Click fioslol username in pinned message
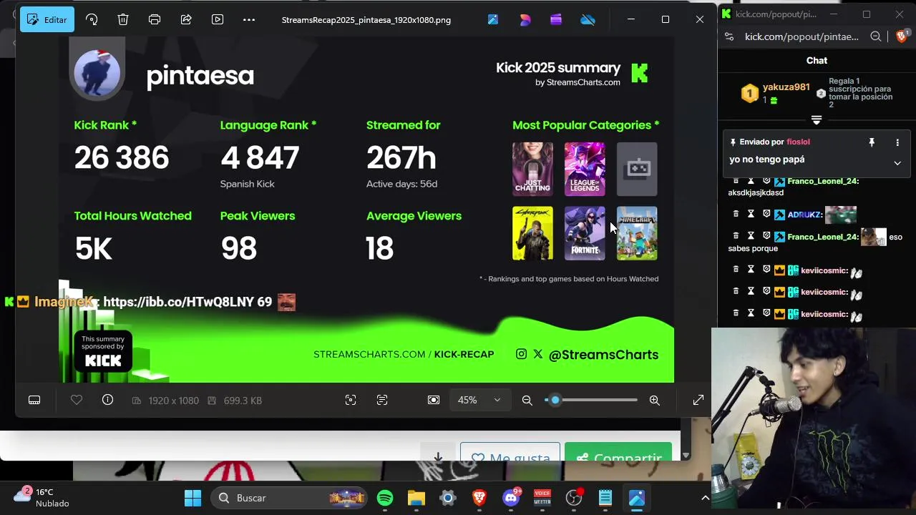Screen dimensions: 916x515 [798, 142]
